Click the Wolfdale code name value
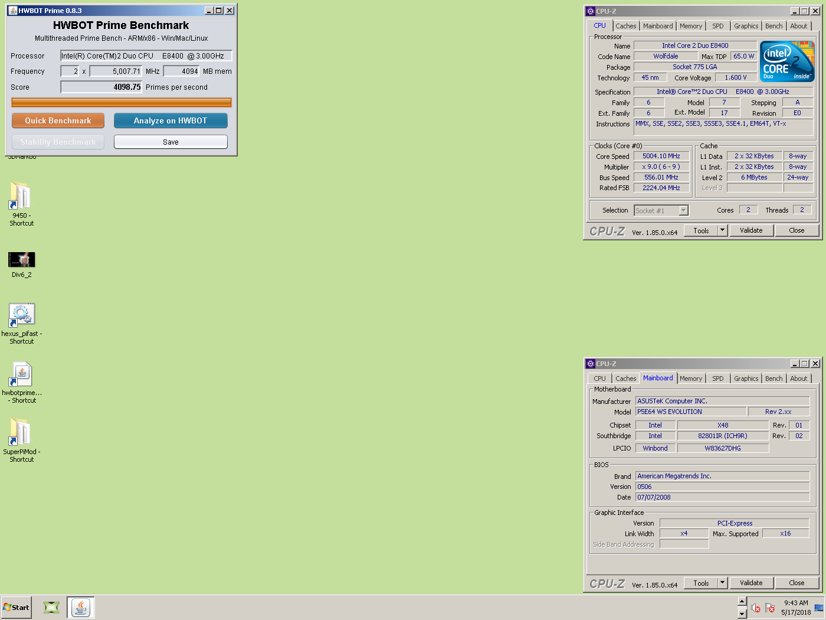 click(666, 56)
